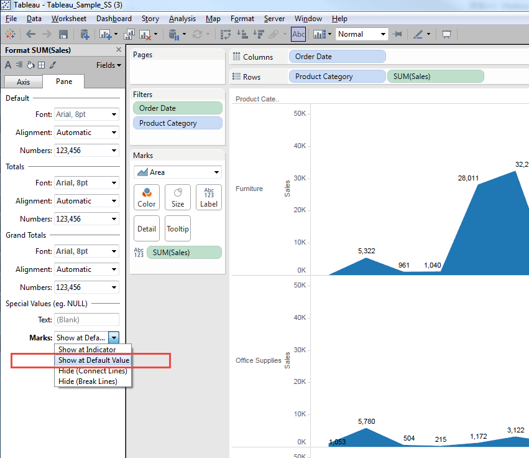Open the Format menu
The height and width of the screenshot is (458, 529).
pyautogui.click(x=242, y=19)
